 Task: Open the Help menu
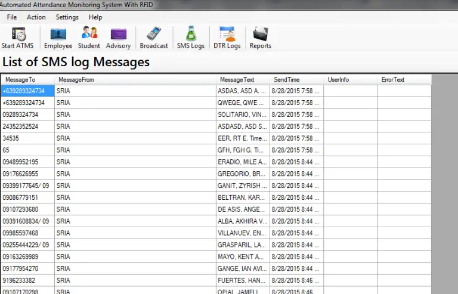point(95,17)
